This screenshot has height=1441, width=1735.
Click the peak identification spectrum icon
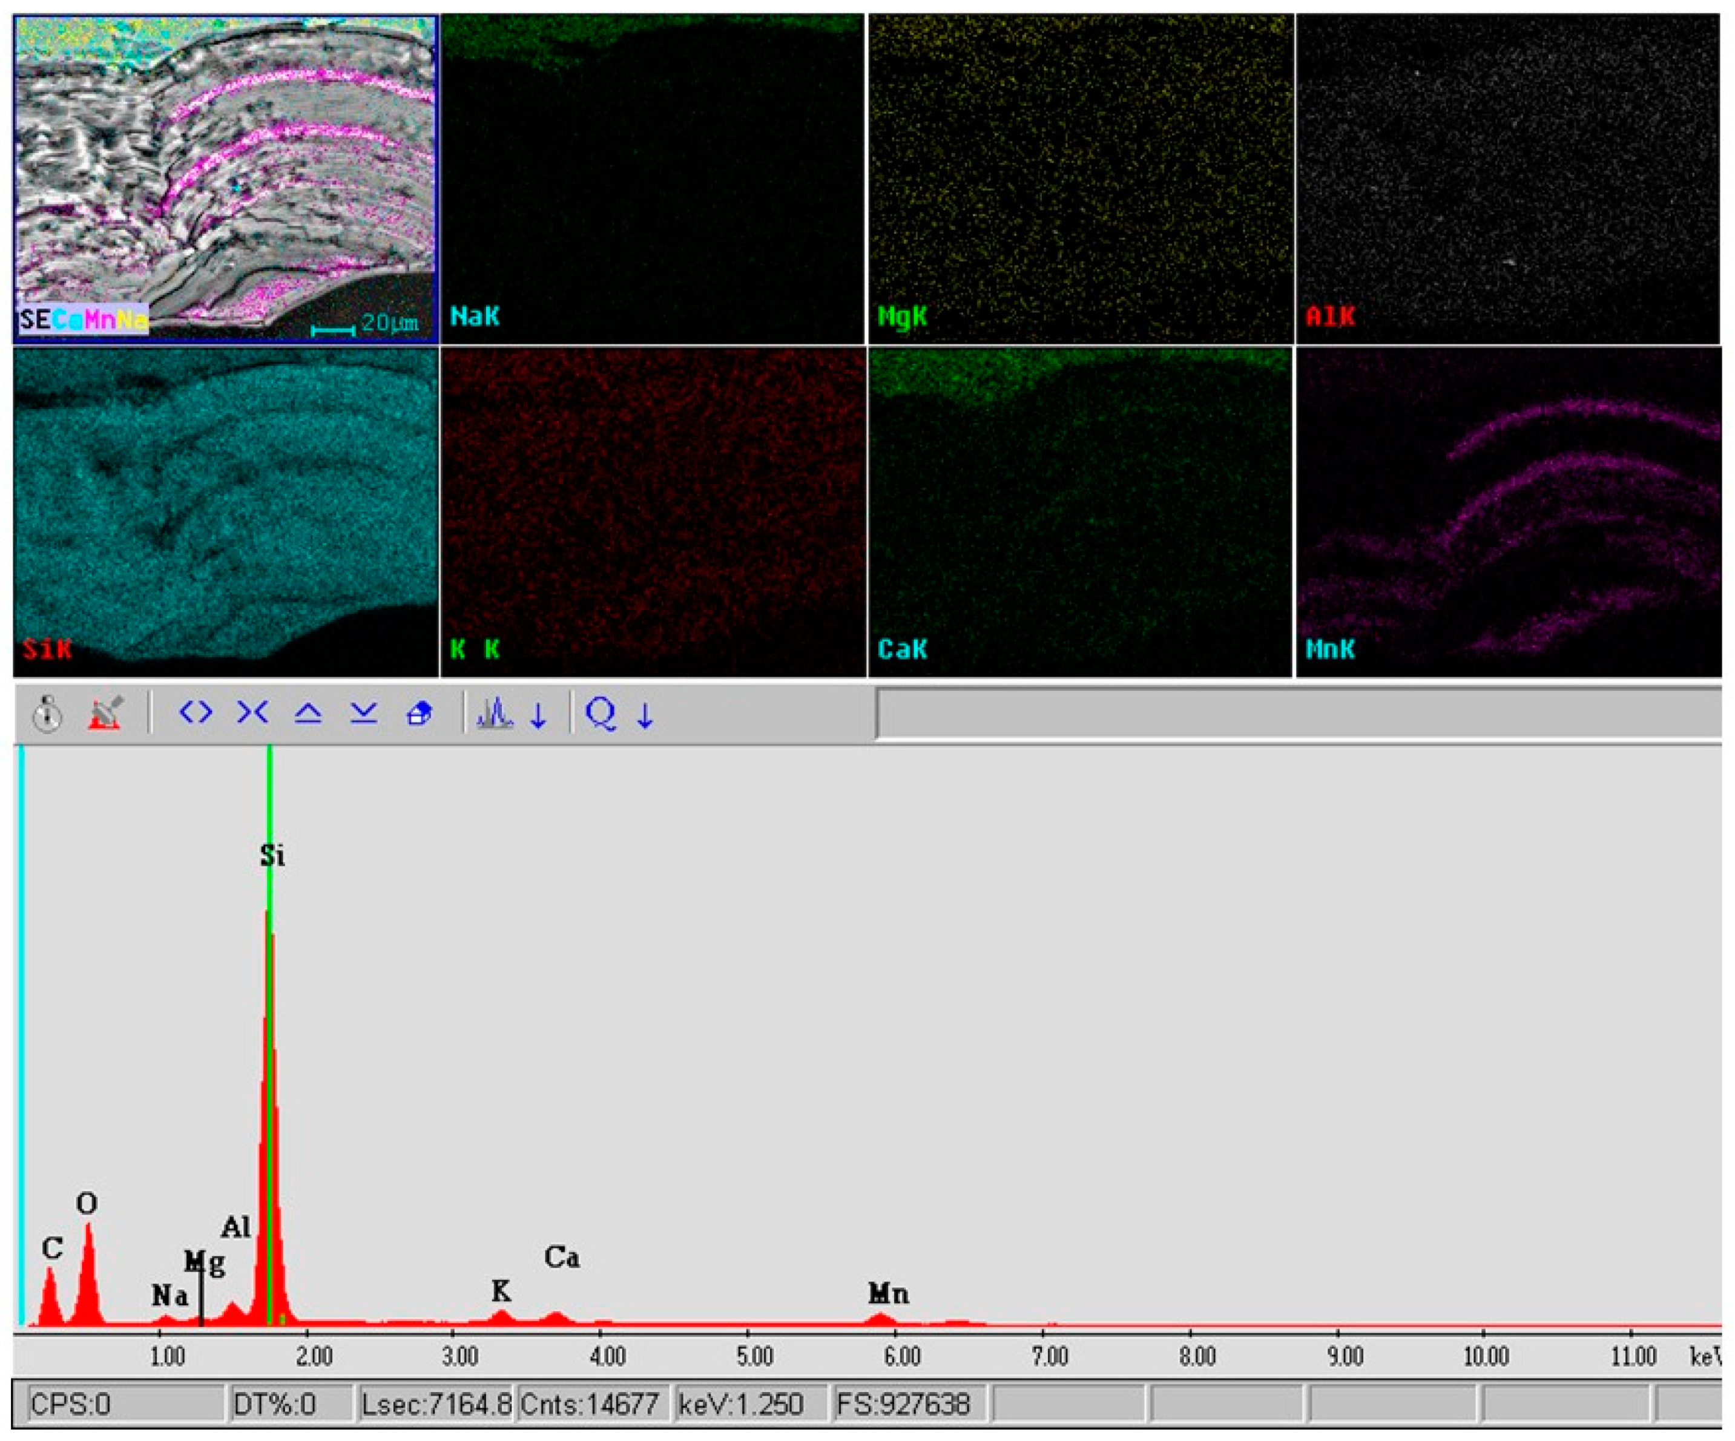(494, 714)
